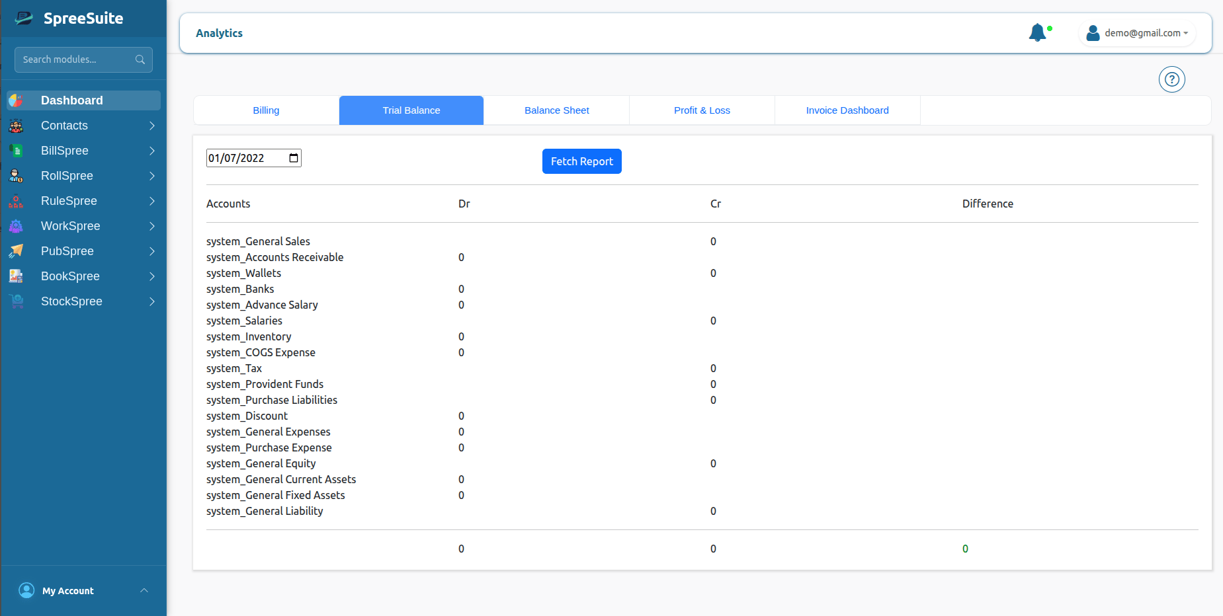Select the system_Purchase Liabilities account
This screenshot has width=1223, height=616.
pyautogui.click(x=272, y=400)
